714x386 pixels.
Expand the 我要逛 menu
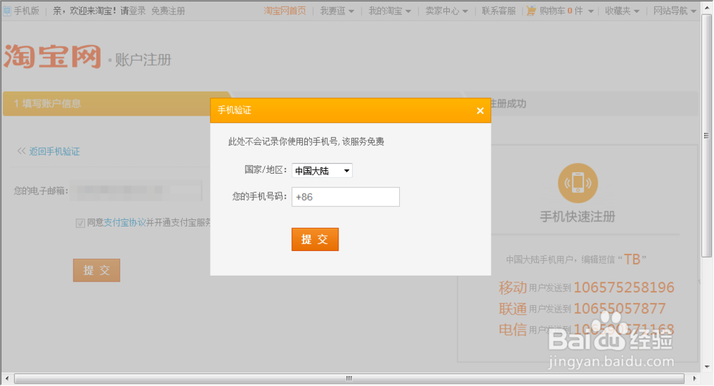pyautogui.click(x=337, y=11)
